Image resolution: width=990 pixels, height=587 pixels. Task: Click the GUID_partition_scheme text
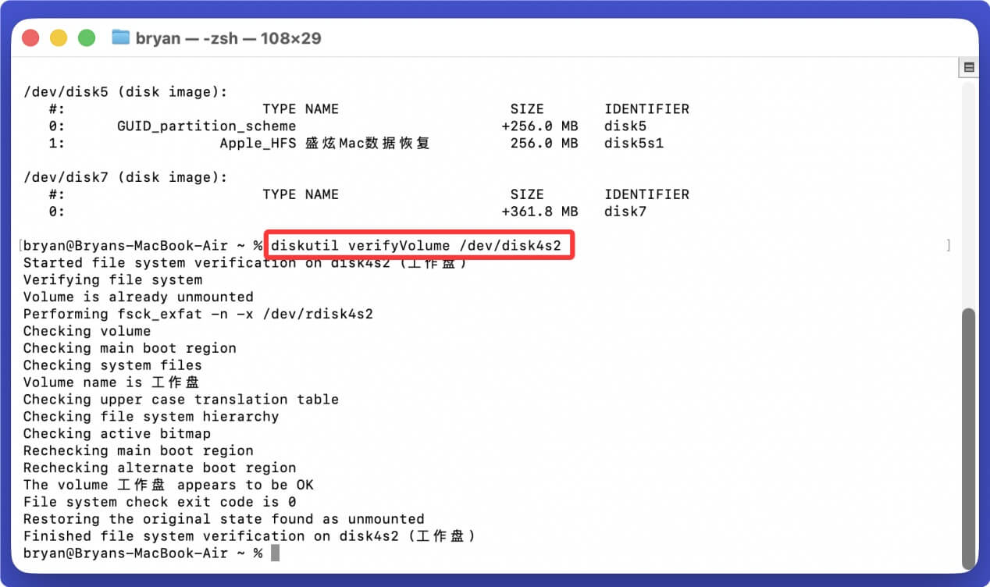pos(206,126)
